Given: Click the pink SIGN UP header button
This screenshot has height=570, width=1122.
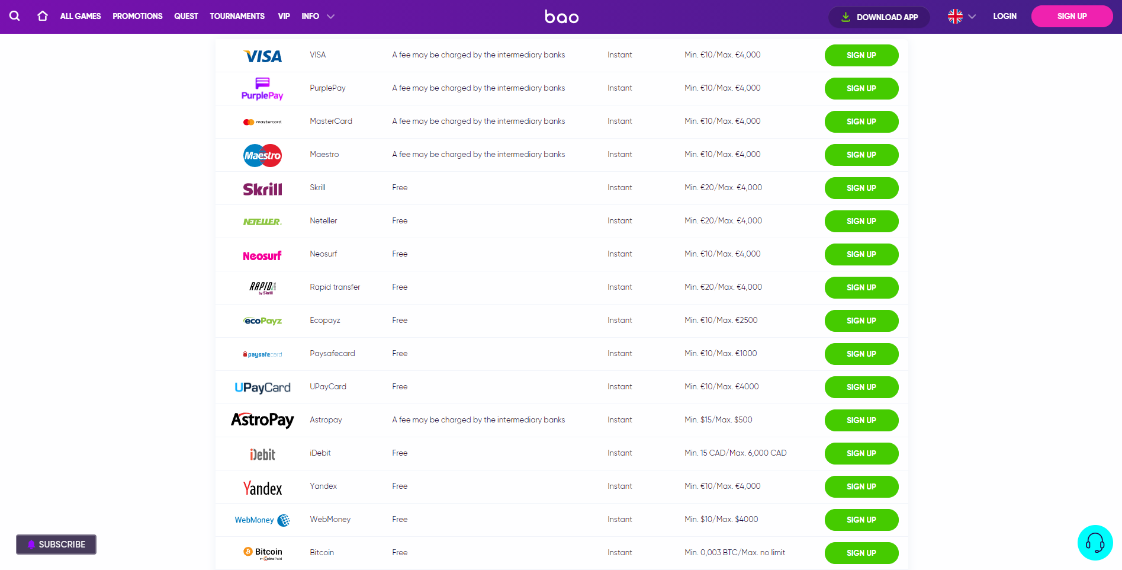Looking at the screenshot, I should point(1072,16).
